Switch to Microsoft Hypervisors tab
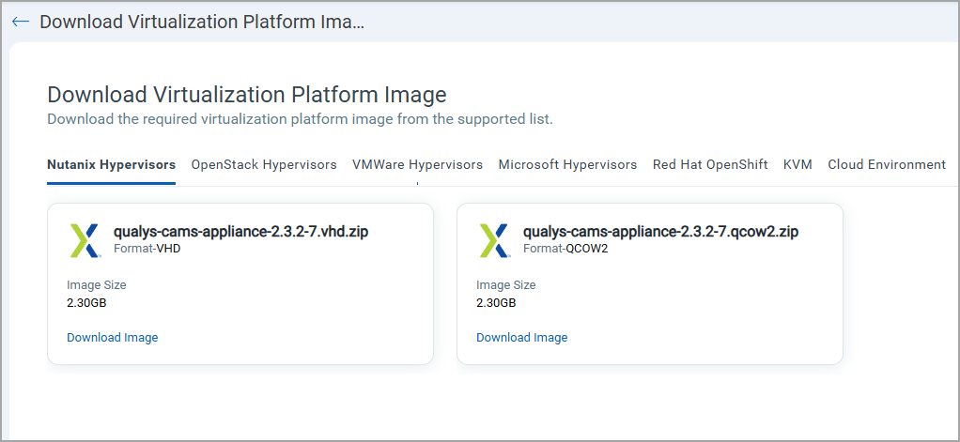This screenshot has height=442, width=960. pos(567,164)
